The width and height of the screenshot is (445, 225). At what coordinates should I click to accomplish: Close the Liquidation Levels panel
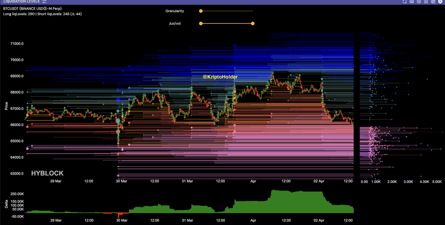pos(440,1)
